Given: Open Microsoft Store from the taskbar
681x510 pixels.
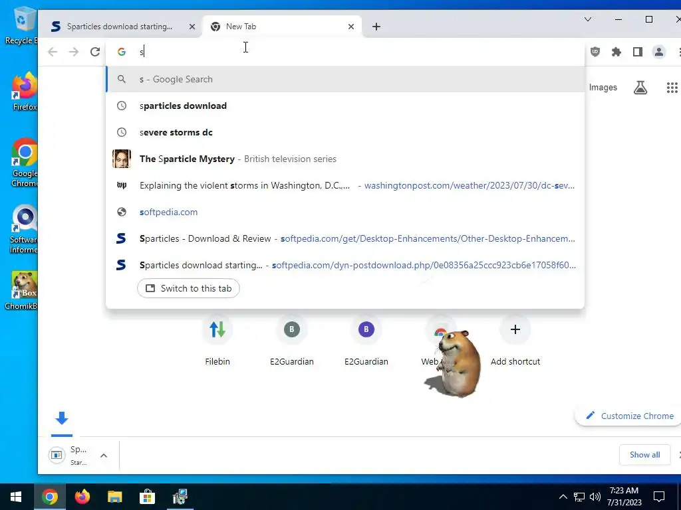Looking at the screenshot, I should coord(147,497).
